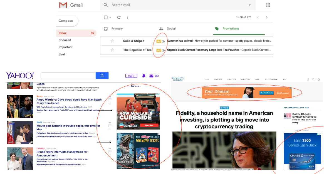This screenshot has height=174, width=324.
Task: Open the Business Insider account profile icon
Action: pos(308,79)
